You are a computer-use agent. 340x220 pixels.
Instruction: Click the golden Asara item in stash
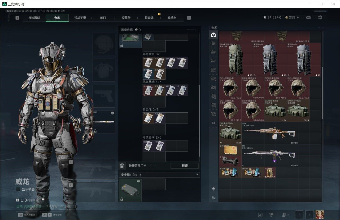(x=270, y=172)
